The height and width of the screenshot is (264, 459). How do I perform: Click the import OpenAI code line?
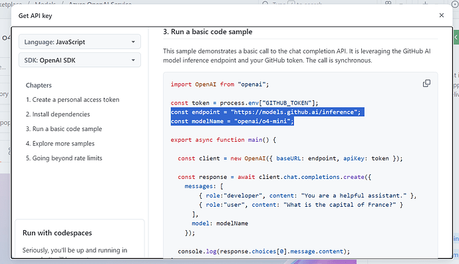(220, 84)
